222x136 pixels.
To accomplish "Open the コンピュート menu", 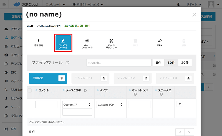I will coord(56,5).
